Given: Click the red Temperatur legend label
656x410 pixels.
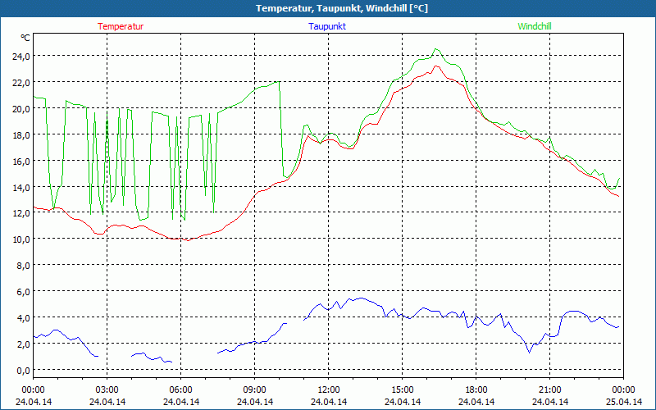Looking at the screenshot, I should pos(121,26).
